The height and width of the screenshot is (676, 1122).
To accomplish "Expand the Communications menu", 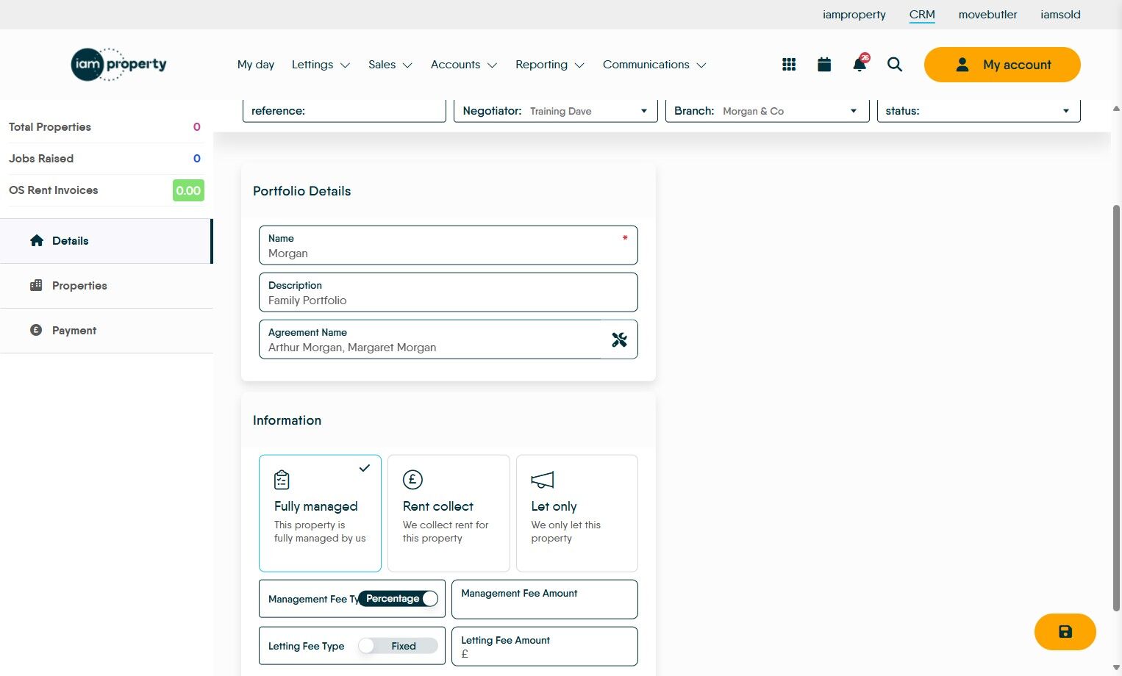I will pyautogui.click(x=654, y=65).
